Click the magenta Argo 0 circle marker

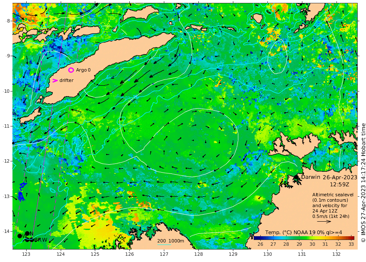coord(71,70)
